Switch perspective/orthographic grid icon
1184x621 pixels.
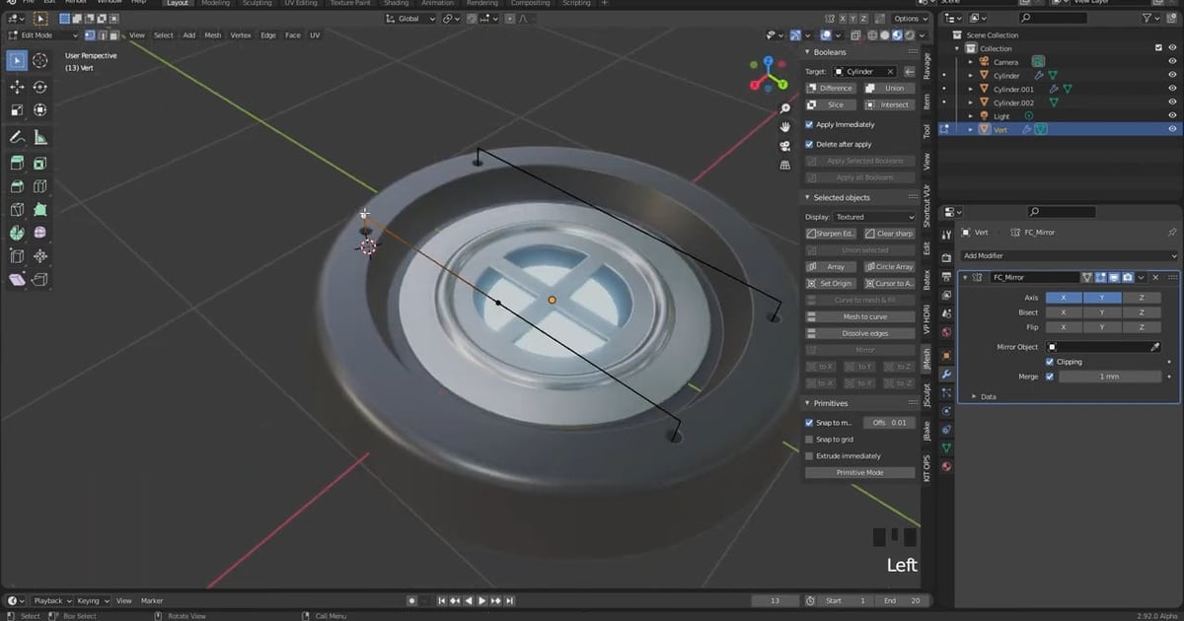click(785, 165)
